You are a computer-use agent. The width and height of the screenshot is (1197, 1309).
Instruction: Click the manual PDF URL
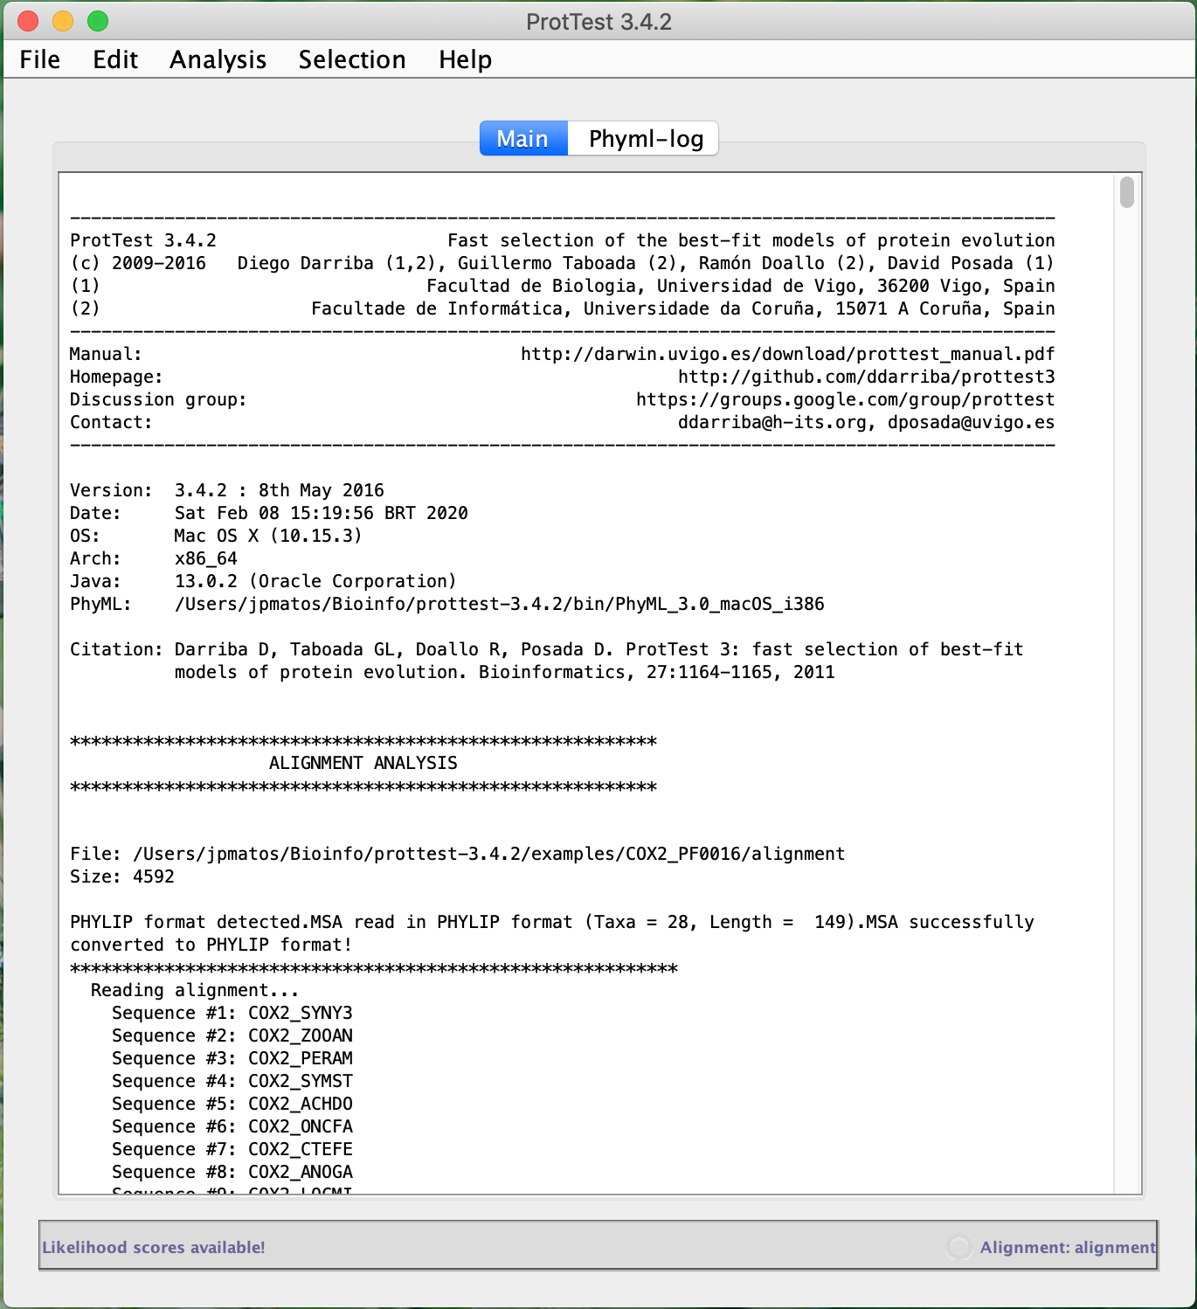pyautogui.click(x=787, y=354)
